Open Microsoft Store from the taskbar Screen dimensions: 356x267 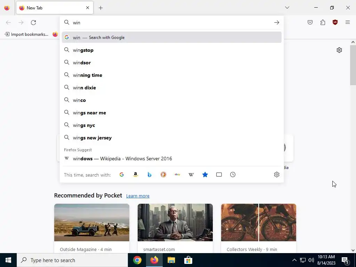coord(188,260)
